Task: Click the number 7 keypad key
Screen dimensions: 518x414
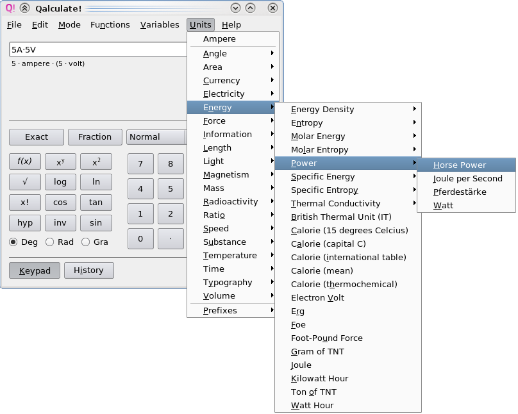Action: [x=140, y=164]
